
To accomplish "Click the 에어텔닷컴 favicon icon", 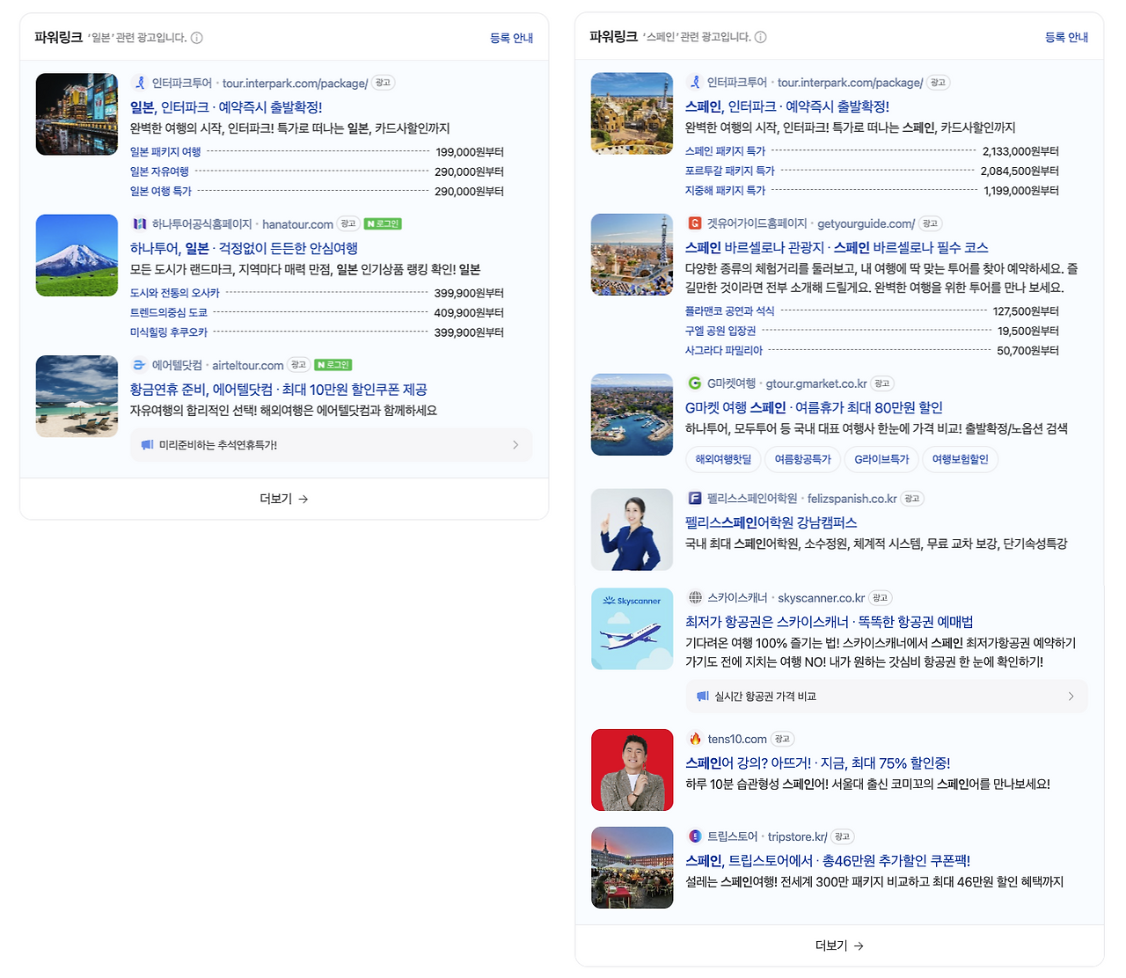I will (139, 365).
